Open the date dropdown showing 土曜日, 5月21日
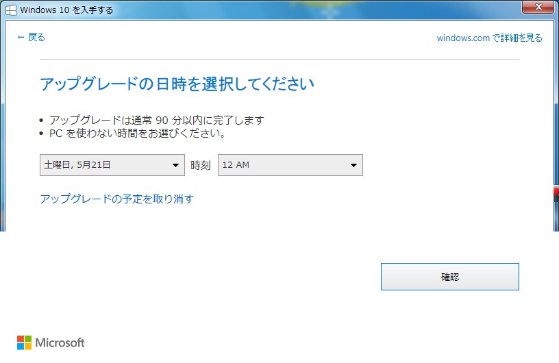559x363 pixels. (112, 165)
